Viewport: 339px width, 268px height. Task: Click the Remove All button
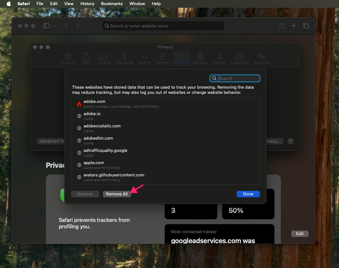point(117,194)
